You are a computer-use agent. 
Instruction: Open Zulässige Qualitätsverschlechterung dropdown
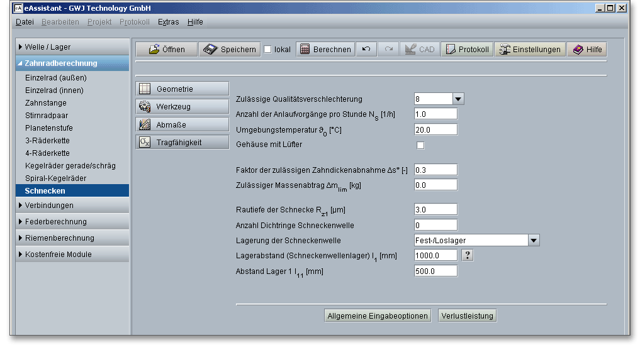click(x=458, y=99)
